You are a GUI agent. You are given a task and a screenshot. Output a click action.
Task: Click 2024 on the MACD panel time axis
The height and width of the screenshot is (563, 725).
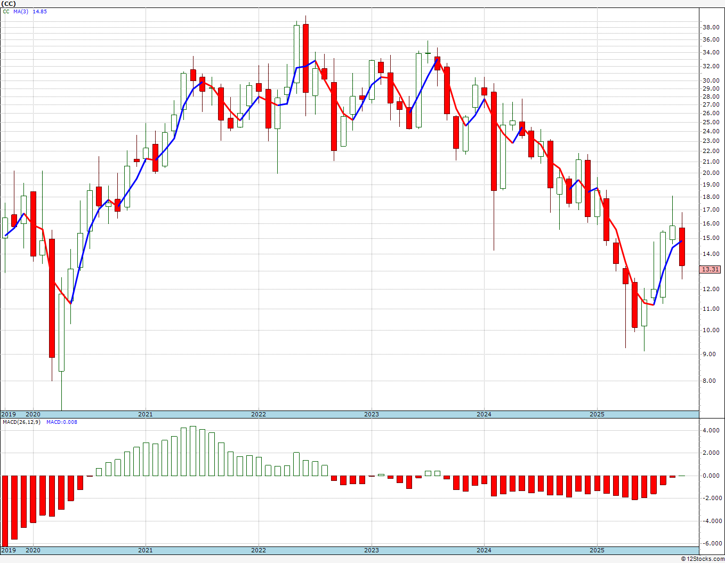pos(484,550)
